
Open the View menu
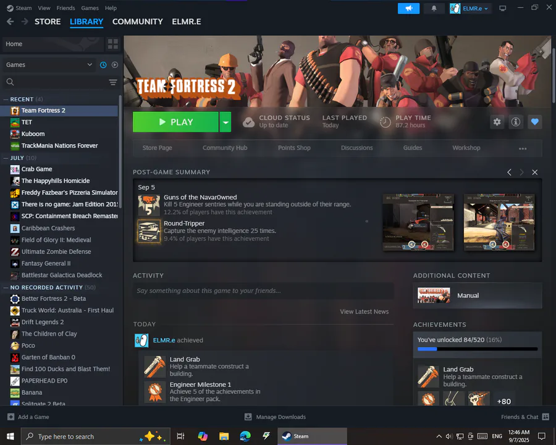click(44, 8)
